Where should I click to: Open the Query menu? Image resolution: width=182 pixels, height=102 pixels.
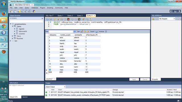tap(27, 8)
